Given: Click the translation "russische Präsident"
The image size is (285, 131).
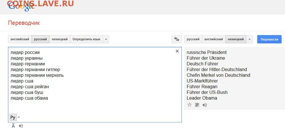Looking at the screenshot, I should 207,53.
